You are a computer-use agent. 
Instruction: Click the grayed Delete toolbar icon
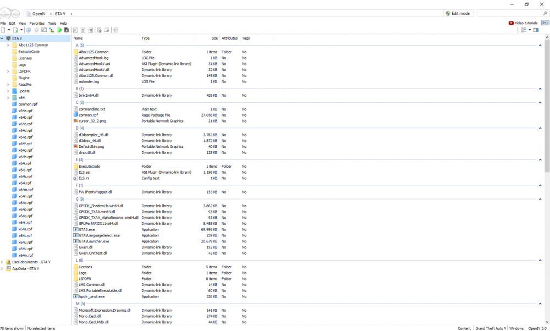91,30
